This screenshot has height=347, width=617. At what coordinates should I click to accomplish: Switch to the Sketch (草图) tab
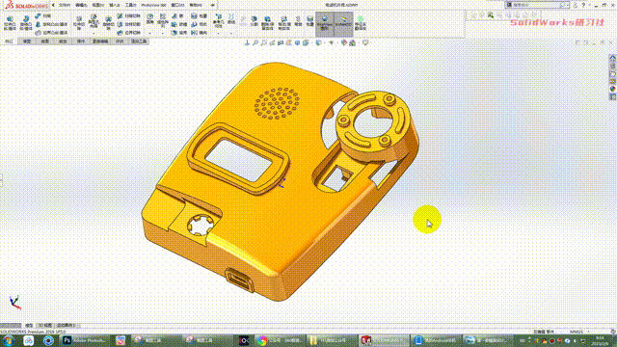[x=27, y=40]
